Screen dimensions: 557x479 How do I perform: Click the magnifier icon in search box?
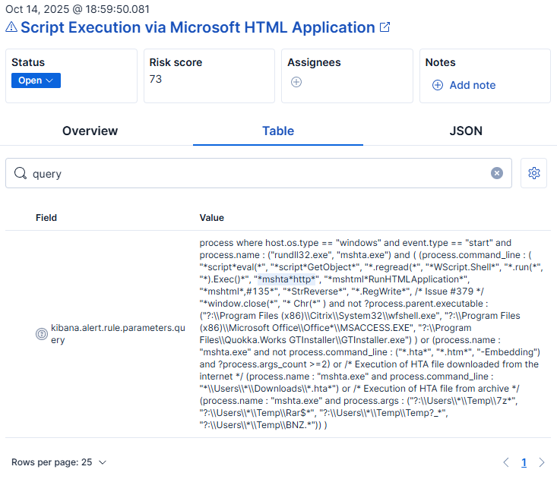pos(21,174)
